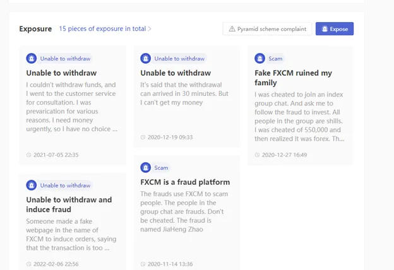Select Scam tag on Fake FXCM card
The height and width of the screenshot is (270, 394).
(275, 59)
